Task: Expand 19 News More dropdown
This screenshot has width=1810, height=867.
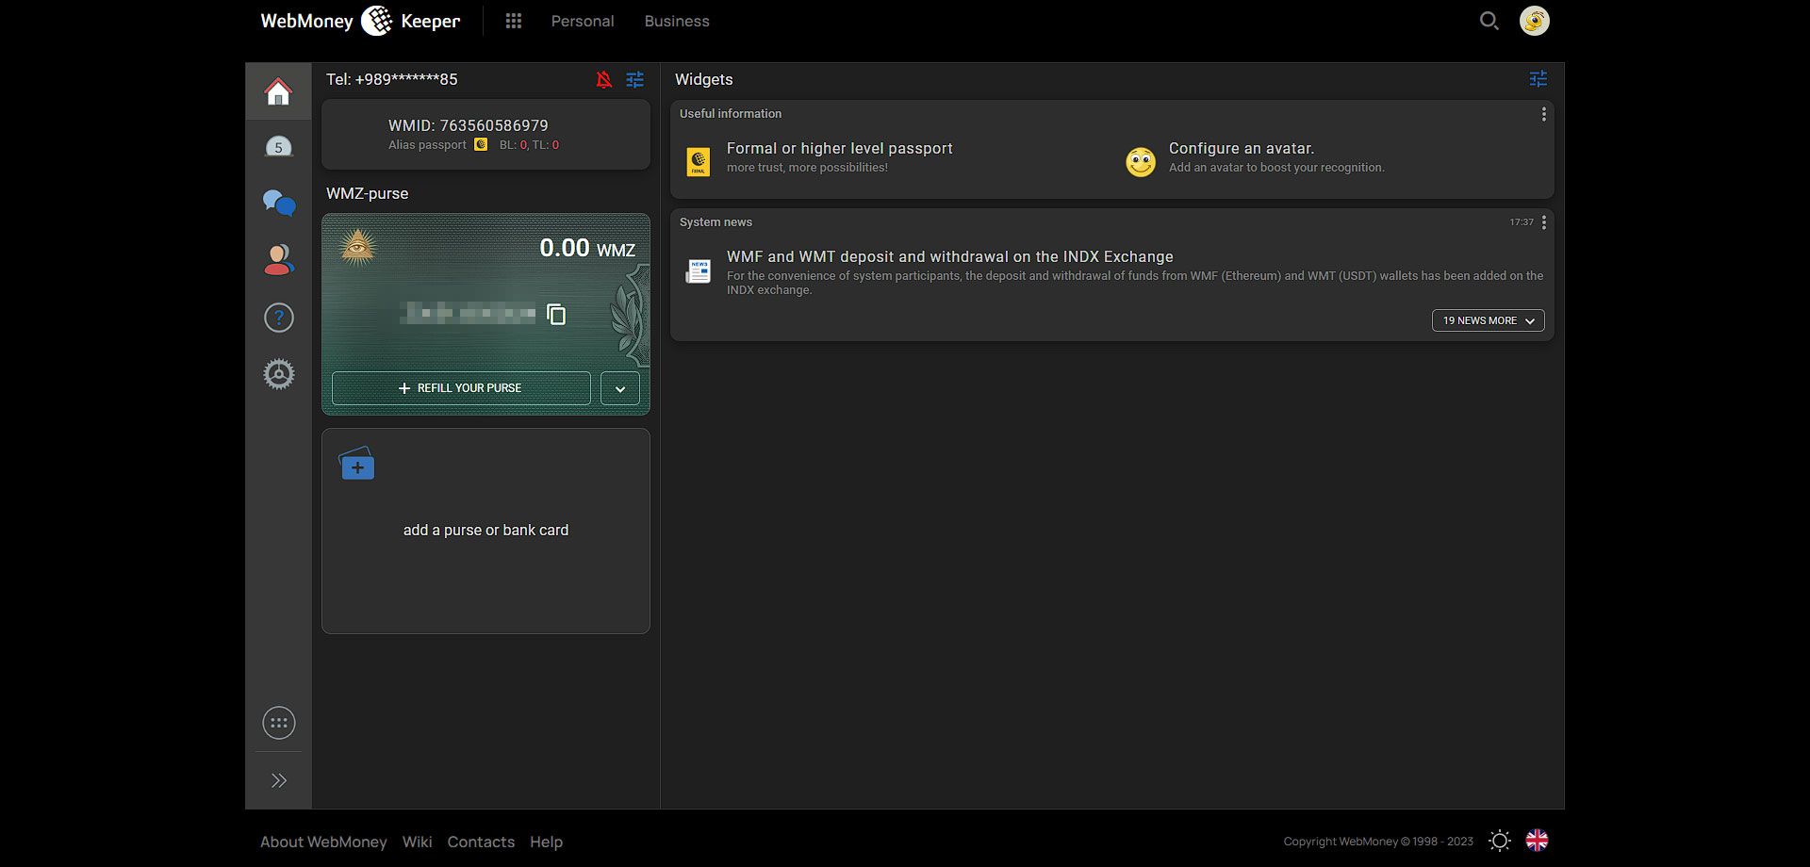Action: click(1488, 320)
